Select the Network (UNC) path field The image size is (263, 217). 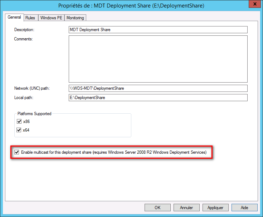(x=158, y=88)
